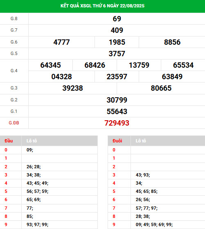Click the G.2 result 30799
The width and height of the screenshot is (205, 229).
click(117, 100)
